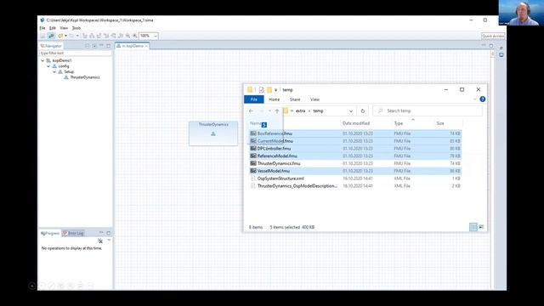Click 'extra' in the address path

click(300, 111)
